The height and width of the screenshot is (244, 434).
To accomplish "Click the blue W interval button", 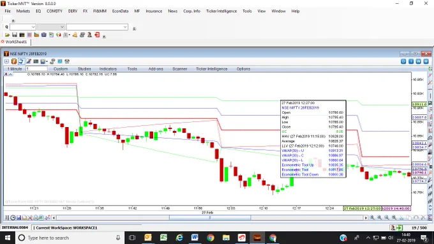I will (x=419, y=61).
